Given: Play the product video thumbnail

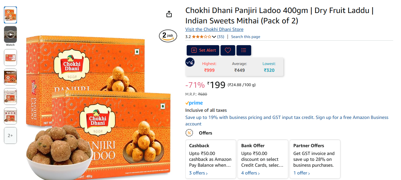Looking at the screenshot, I should [x=10, y=34].
